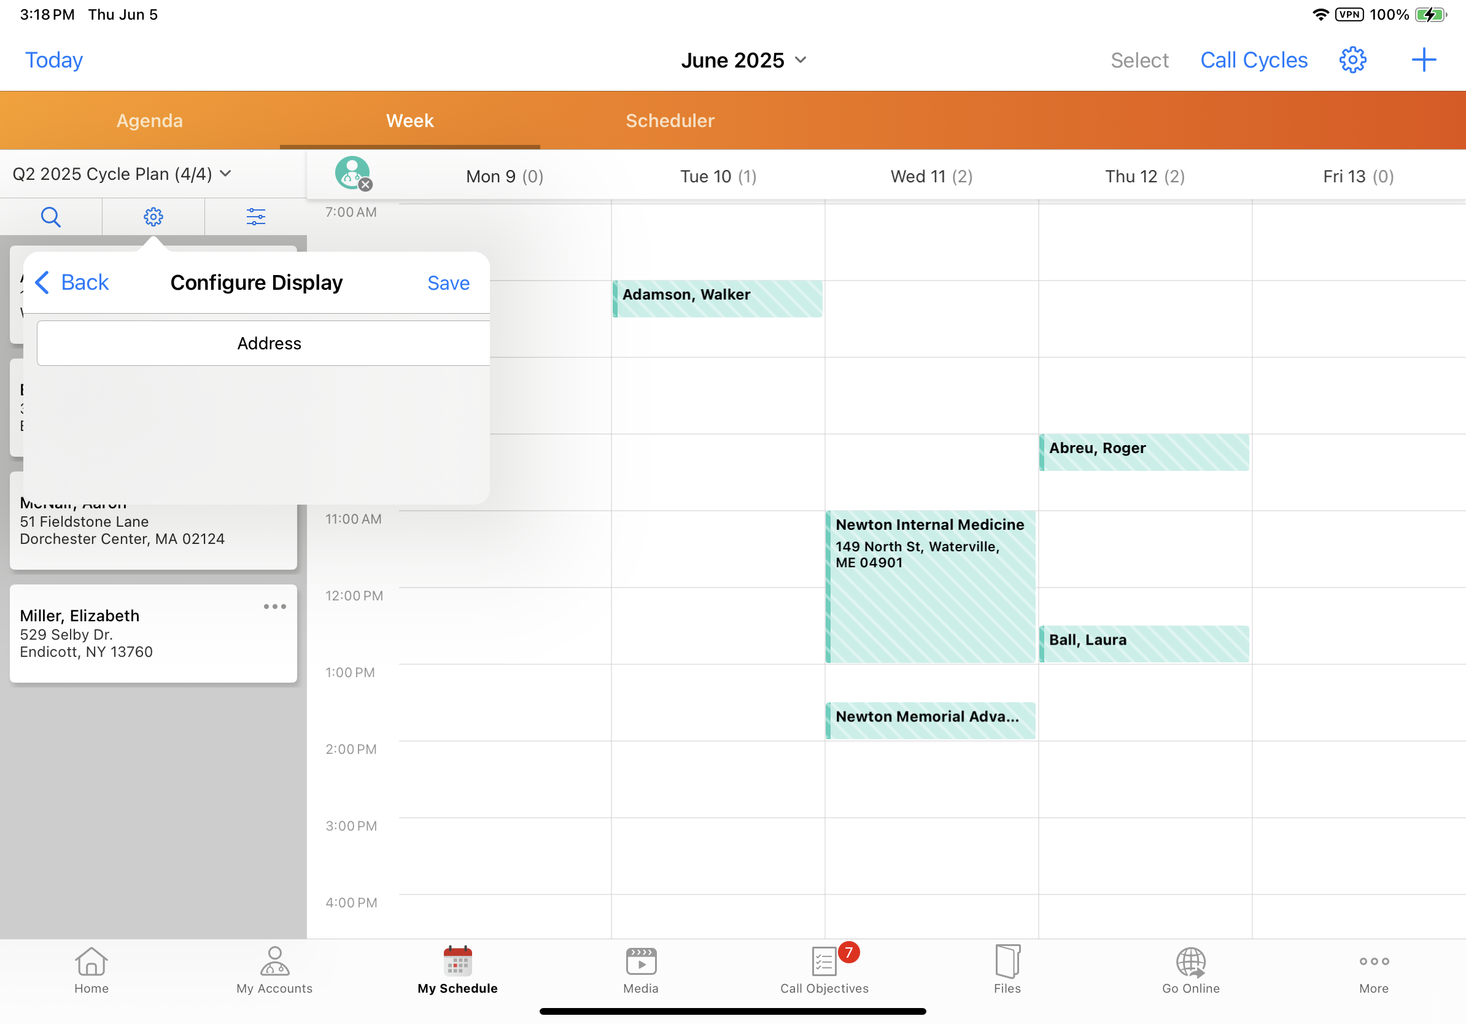The height and width of the screenshot is (1024, 1466).
Task: Select the Address display option
Action: coord(269,343)
